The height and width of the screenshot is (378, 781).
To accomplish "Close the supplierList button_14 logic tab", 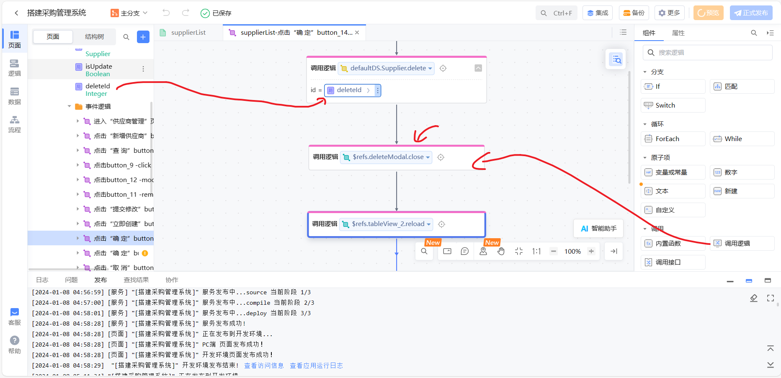I will tap(357, 33).
